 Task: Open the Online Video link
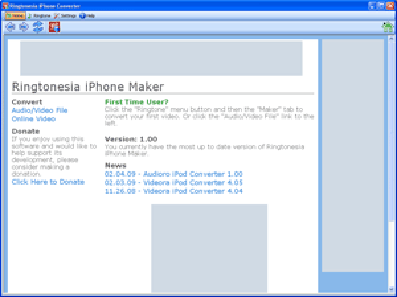(34, 119)
